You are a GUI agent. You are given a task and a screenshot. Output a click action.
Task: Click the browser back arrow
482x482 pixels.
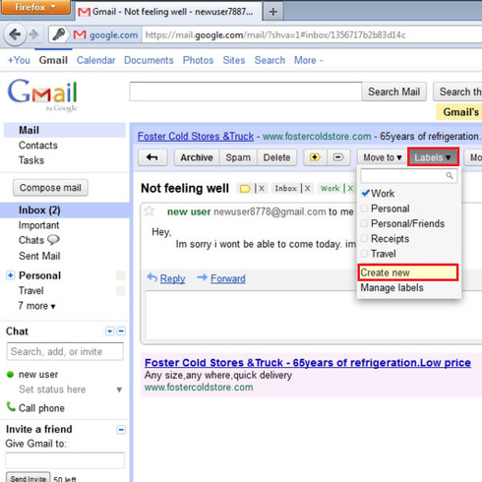pyautogui.click(x=15, y=34)
